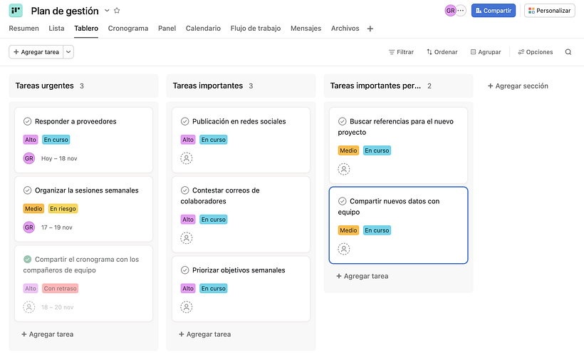Click Hoy – 18 nov due date
Viewport: 584px width, 353px height.
click(59, 158)
